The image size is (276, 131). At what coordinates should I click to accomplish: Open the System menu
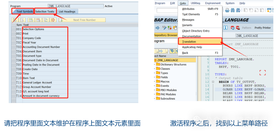(230, 3)
